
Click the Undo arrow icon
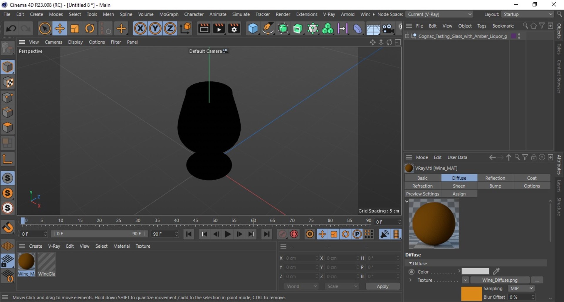pos(11,29)
